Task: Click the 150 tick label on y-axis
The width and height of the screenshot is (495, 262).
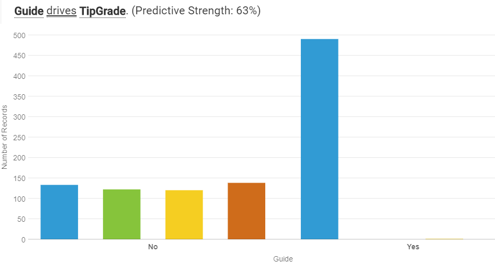Action: point(20,178)
